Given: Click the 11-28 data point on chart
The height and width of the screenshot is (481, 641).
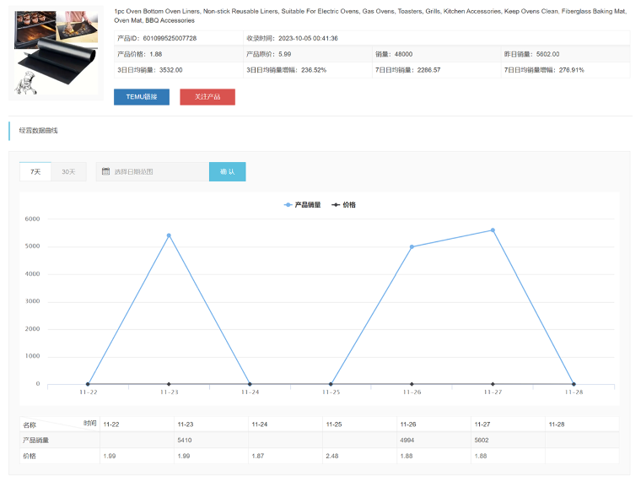Looking at the screenshot, I should pos(574,384).
